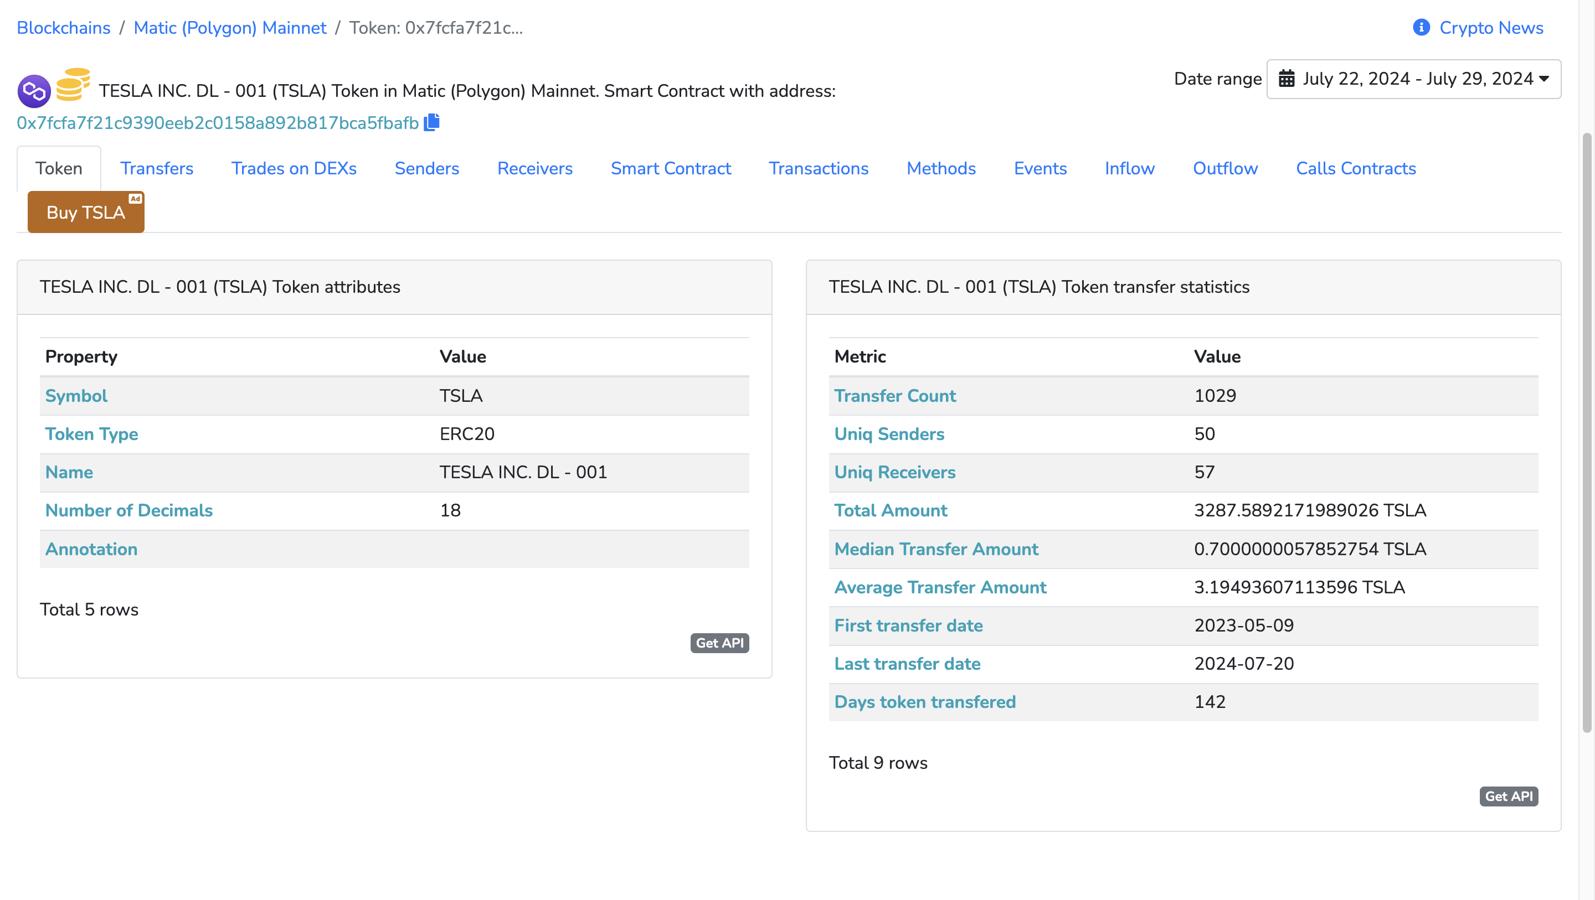Viewport: 1595px width, 900px height.
Task: Click the Symbol property label
Action: pos(76,396)
